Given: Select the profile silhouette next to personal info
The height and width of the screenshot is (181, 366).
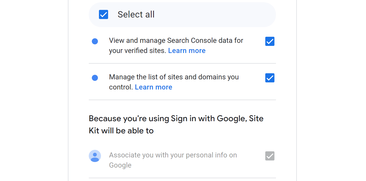Looking at the screenshot, I should 95,156.
